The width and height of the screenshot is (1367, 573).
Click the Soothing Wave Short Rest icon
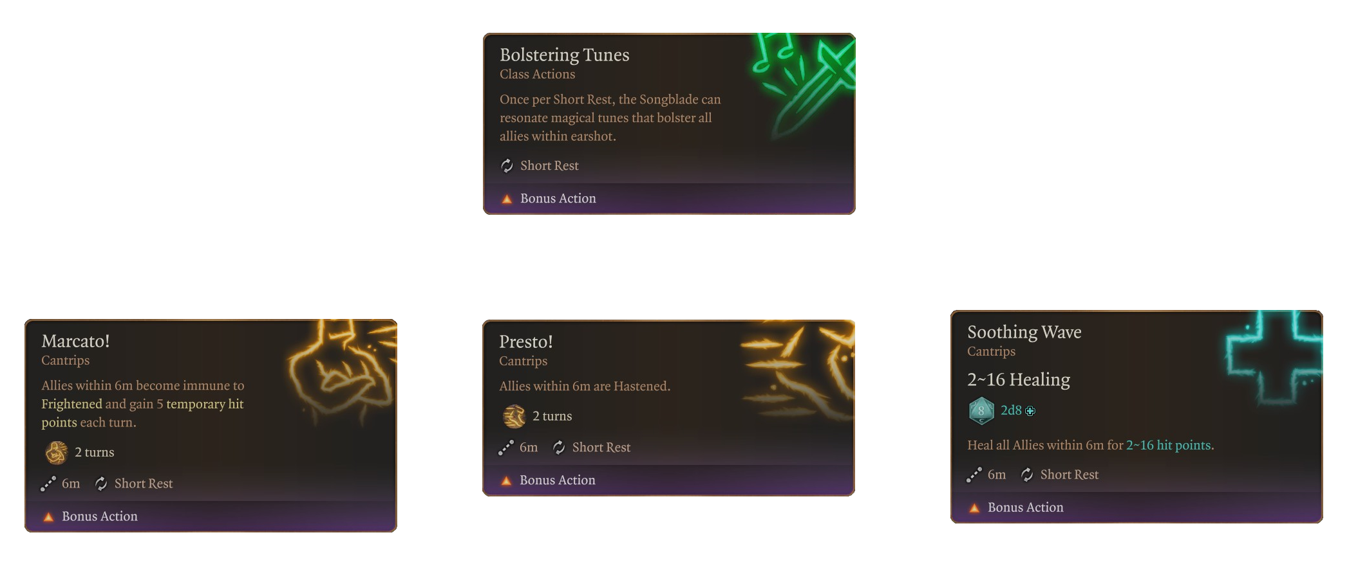(1027, 475)
